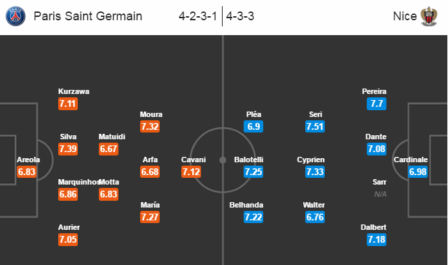The height and width of the screenshot is (265, 448).
Task: Click Cavani's 7.12 rating badge
Action: [x=191, y=172]
